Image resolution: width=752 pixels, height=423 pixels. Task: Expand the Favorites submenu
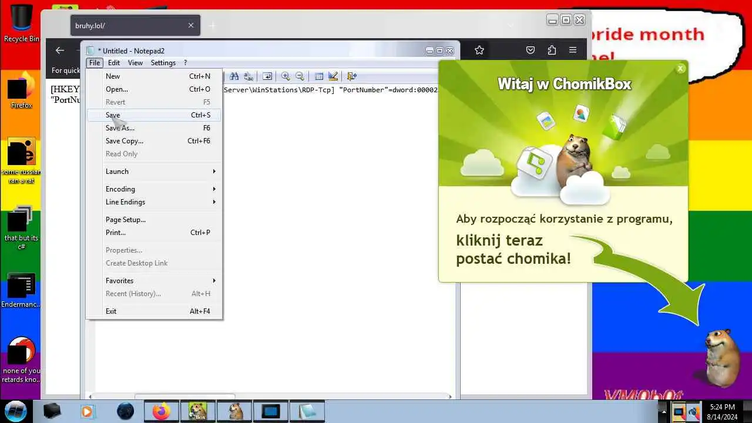(x=155, y=281)
